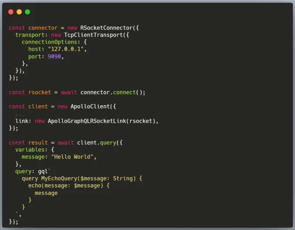The height and width of the screenshot is (230, 295).
Task: Click the echo field call
Action: (35, 186)
